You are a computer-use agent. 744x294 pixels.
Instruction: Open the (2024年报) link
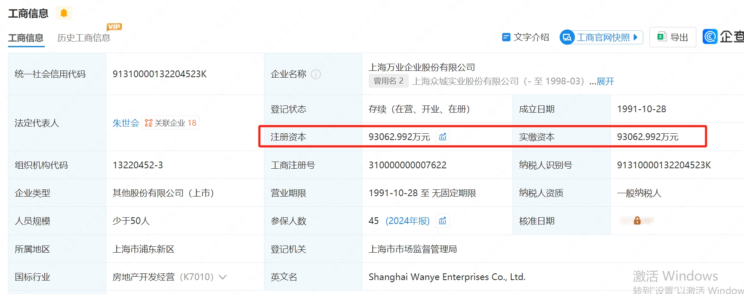407,221
